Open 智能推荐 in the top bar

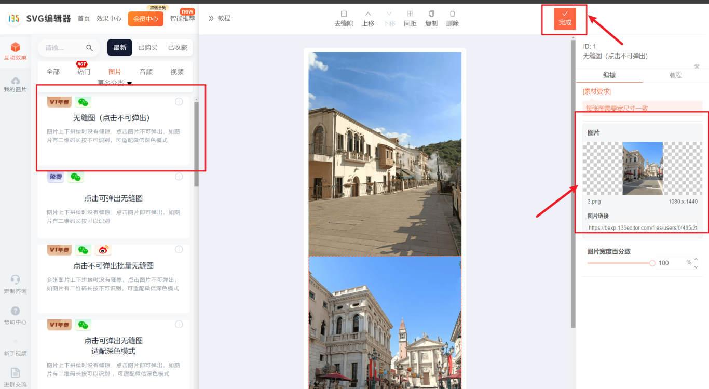pos(183,18)
